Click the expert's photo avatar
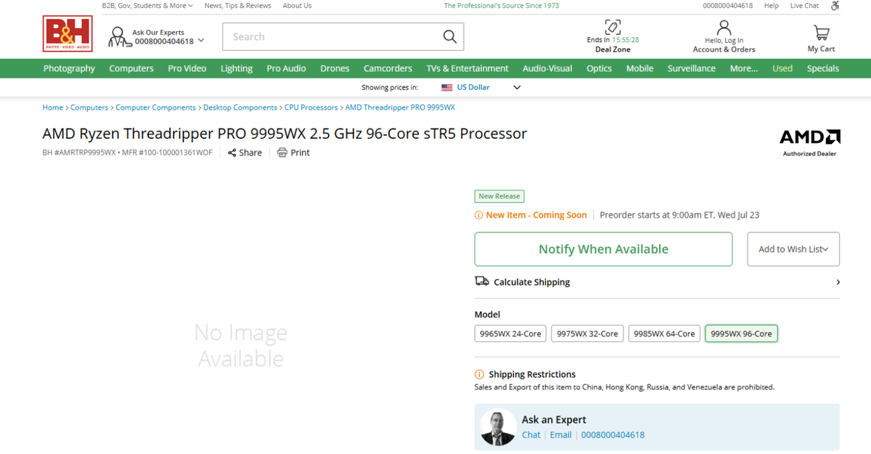The width and height of the screenshot is (871, 454). tap(499, 428)
